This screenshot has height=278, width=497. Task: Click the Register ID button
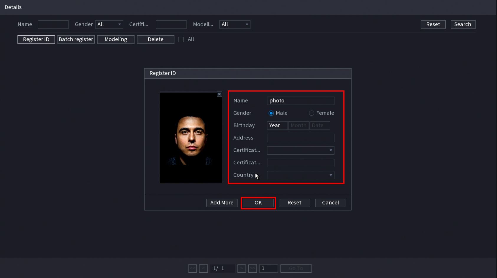tap(36, 39)
